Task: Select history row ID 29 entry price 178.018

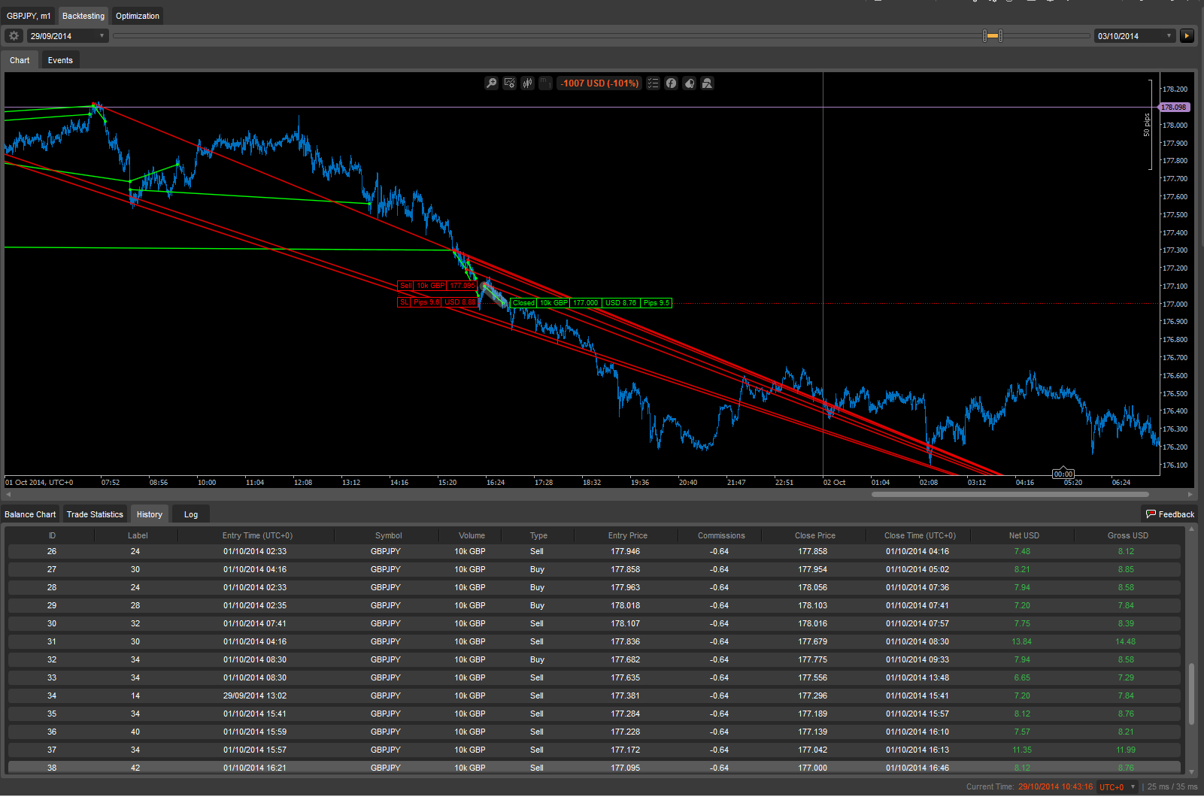Action: [594, 605]
